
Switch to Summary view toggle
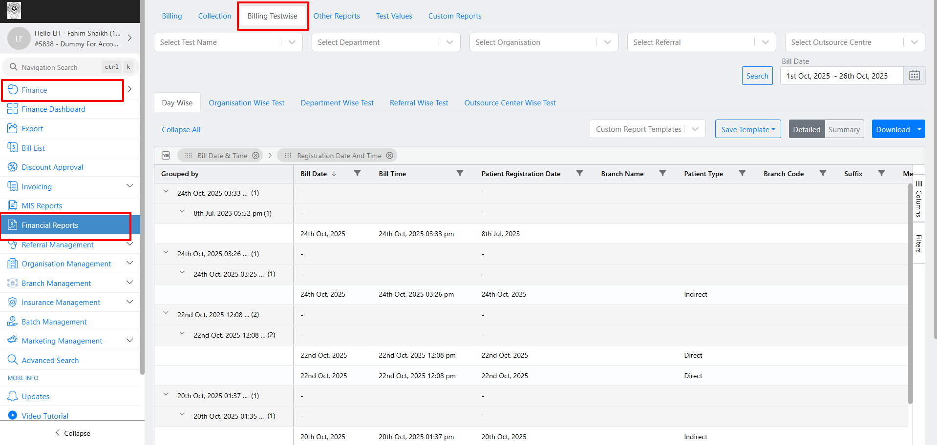tap(844, 129)
